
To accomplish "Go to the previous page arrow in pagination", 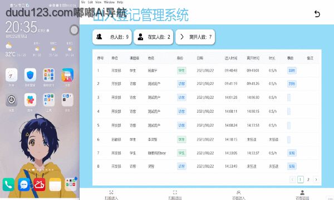I will tap(292, 179).
